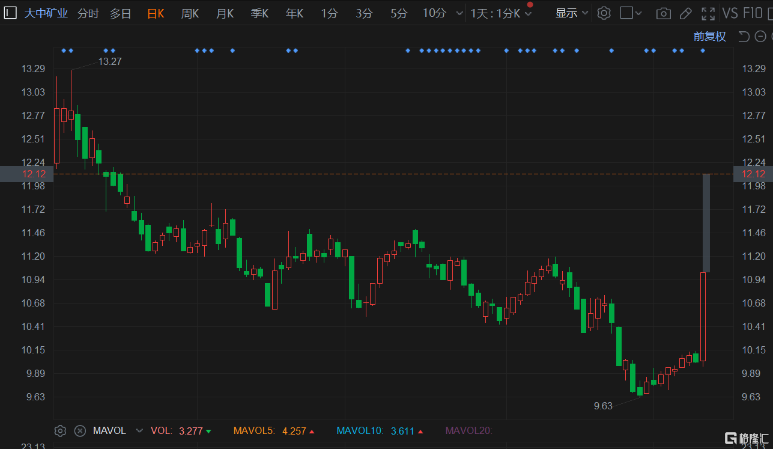Image resolution: width=773 pixels, height=449 pixels.
Task: Click the leftmost blue diamond event marker
Action: (x=64, y=50)
